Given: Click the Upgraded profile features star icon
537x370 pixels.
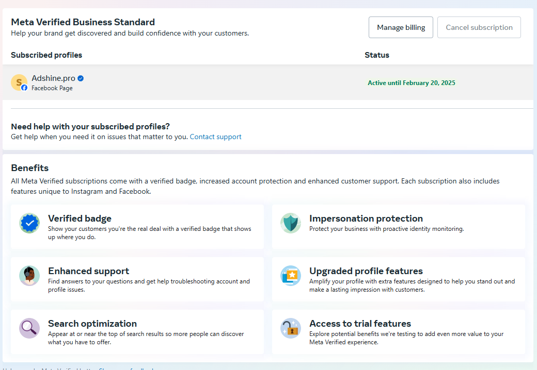Looking at the screenshot, I should pyautogui.click(x=291, y=276).
